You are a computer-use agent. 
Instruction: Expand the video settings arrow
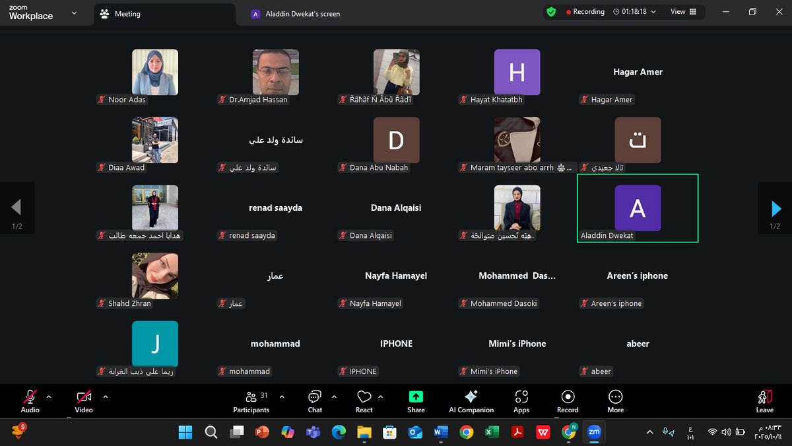click(106, 397)
